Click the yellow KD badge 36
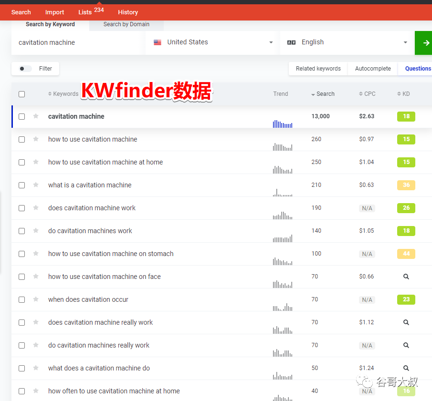This screenshot has height=401, width=432. point(406,185)
